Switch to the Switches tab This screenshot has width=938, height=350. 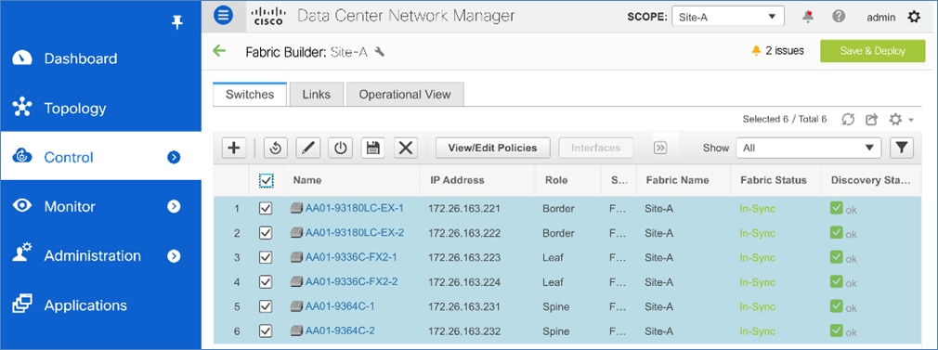pos(250,95)
